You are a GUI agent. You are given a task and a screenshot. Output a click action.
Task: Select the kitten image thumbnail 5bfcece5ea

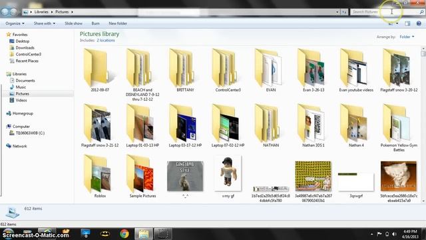pyautogui.click(x=399, y=176)
